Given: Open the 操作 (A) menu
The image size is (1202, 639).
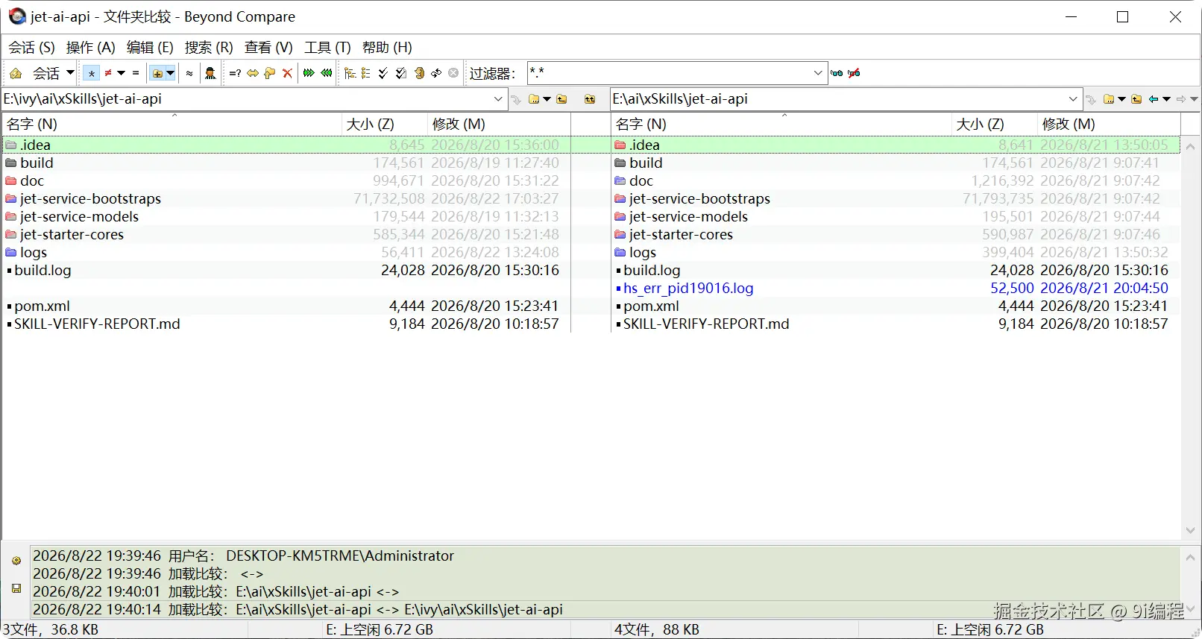Looking at the screenshot, I should click(90, 48).
